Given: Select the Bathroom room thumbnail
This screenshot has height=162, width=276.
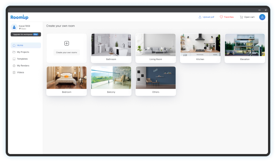Looking at the screenshot, I should pos(111,45).
